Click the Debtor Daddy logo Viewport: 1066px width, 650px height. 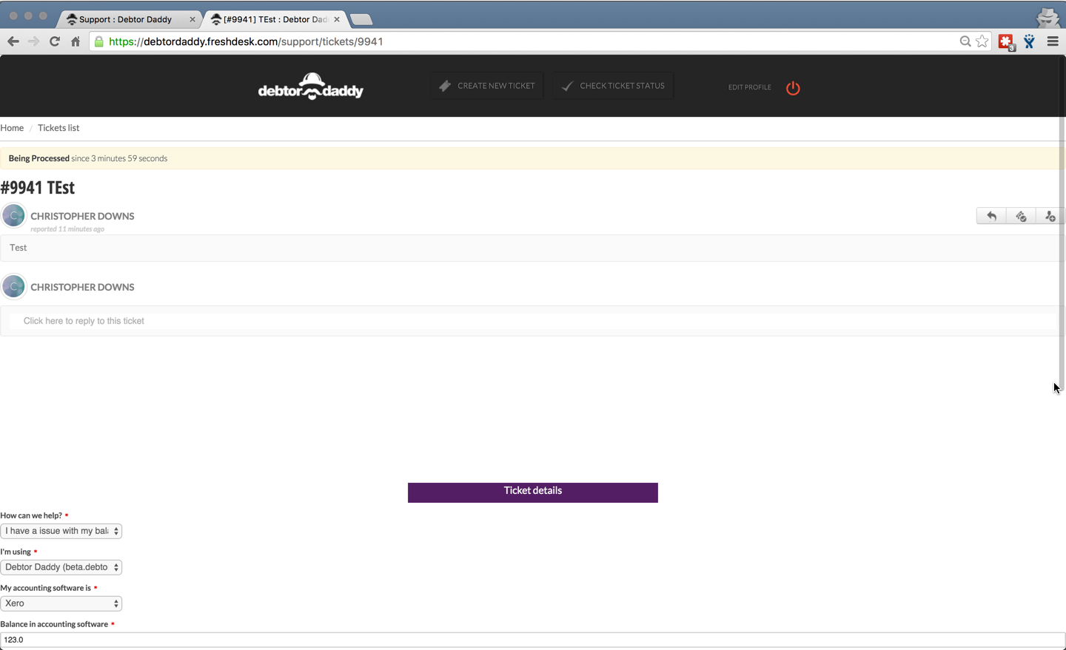tap(311, 87)
